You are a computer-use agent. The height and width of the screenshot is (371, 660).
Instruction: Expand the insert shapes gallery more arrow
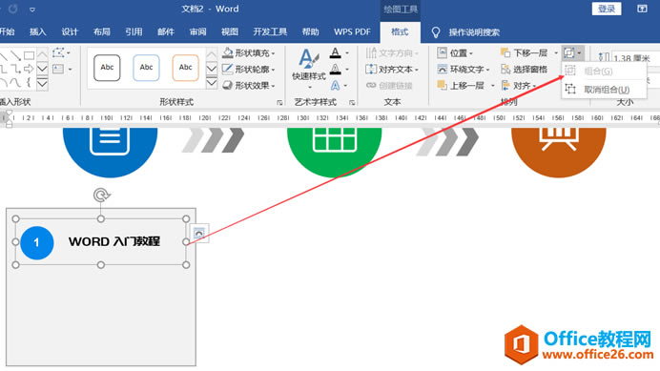43,83
